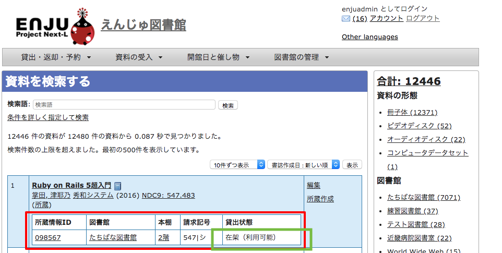The image size is (502, 253).
Task: Select the call number 547|シ text
Action: click(x=195, y=238)
